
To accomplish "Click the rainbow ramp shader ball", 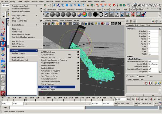I will point(85,15).
